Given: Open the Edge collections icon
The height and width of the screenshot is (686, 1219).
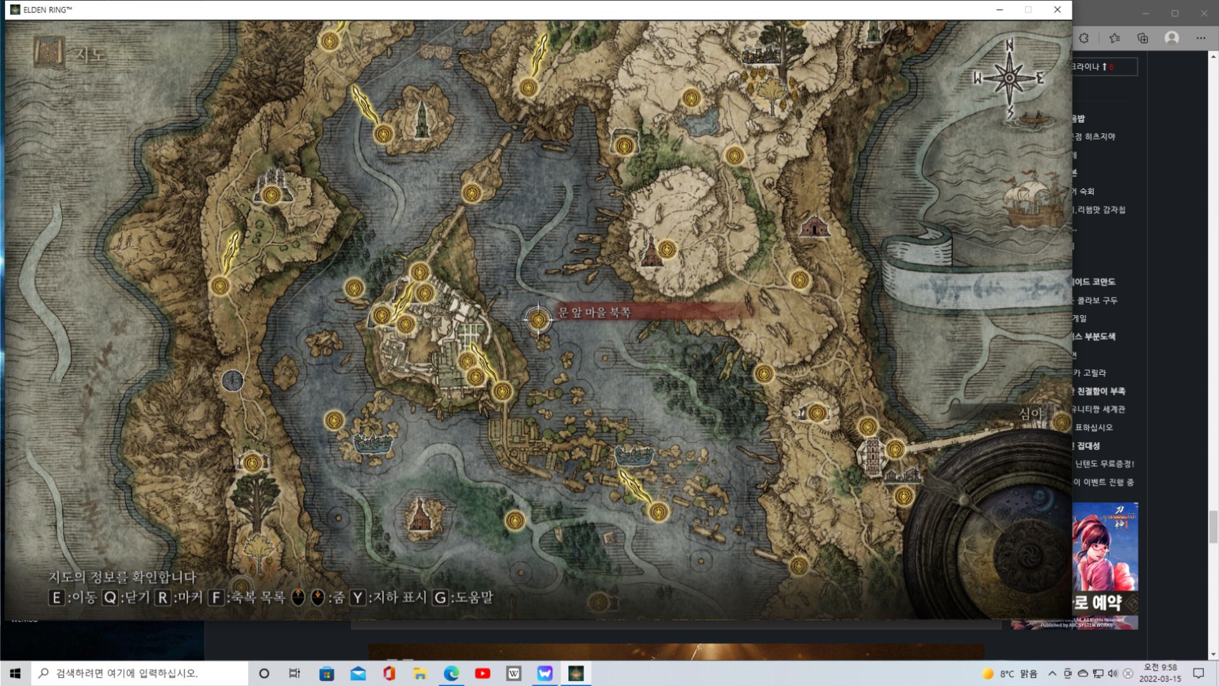Looking at the screenshot, I should coord(1143,38).
